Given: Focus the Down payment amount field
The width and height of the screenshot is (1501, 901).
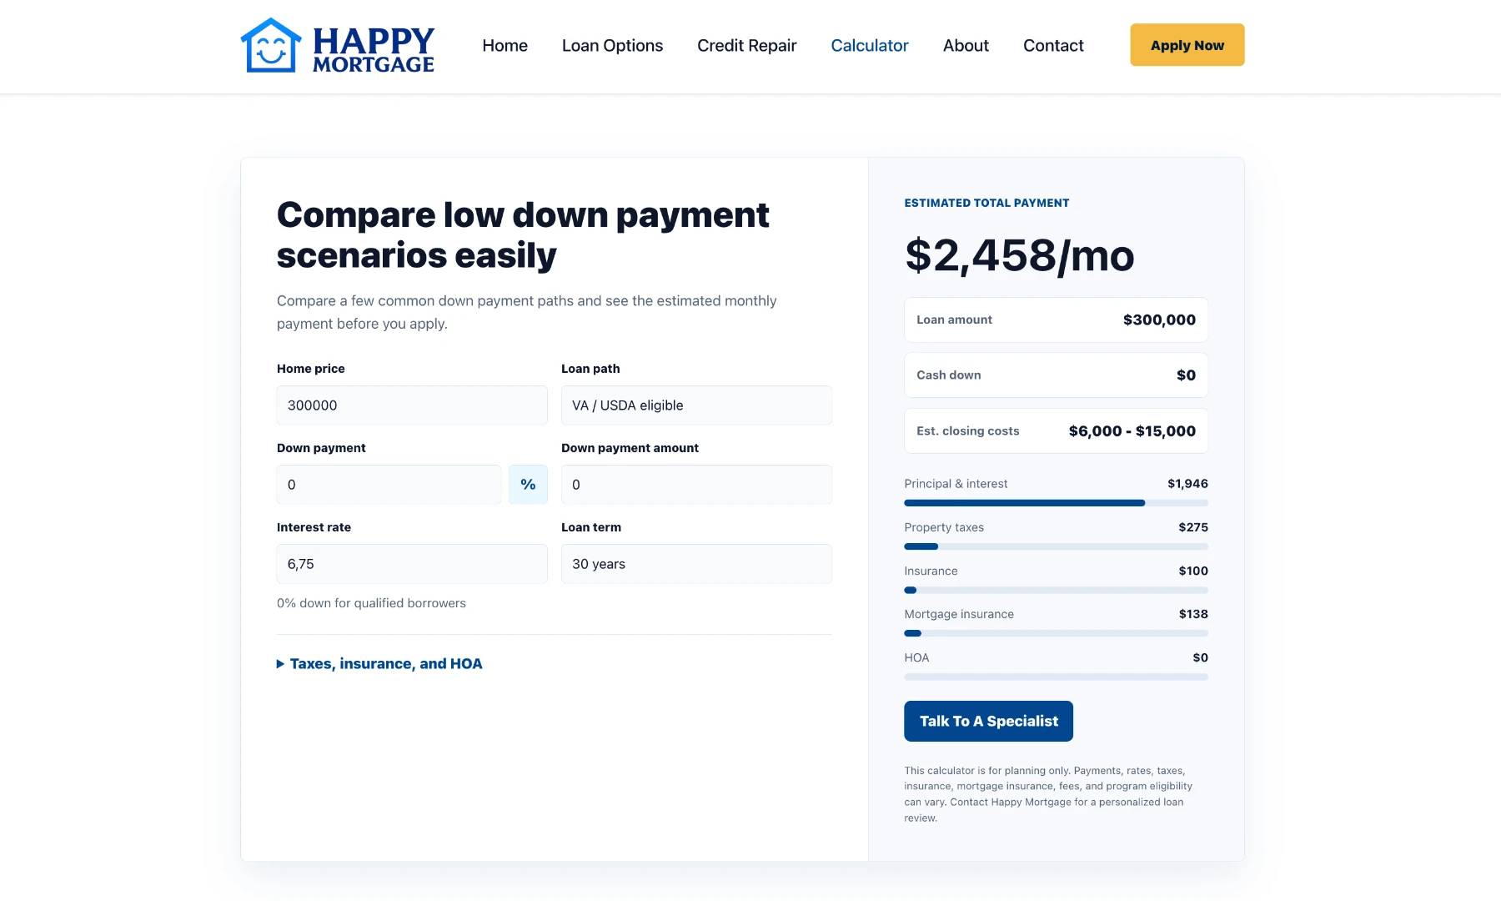Looking at the screenshot, I should tap(696, 485).
